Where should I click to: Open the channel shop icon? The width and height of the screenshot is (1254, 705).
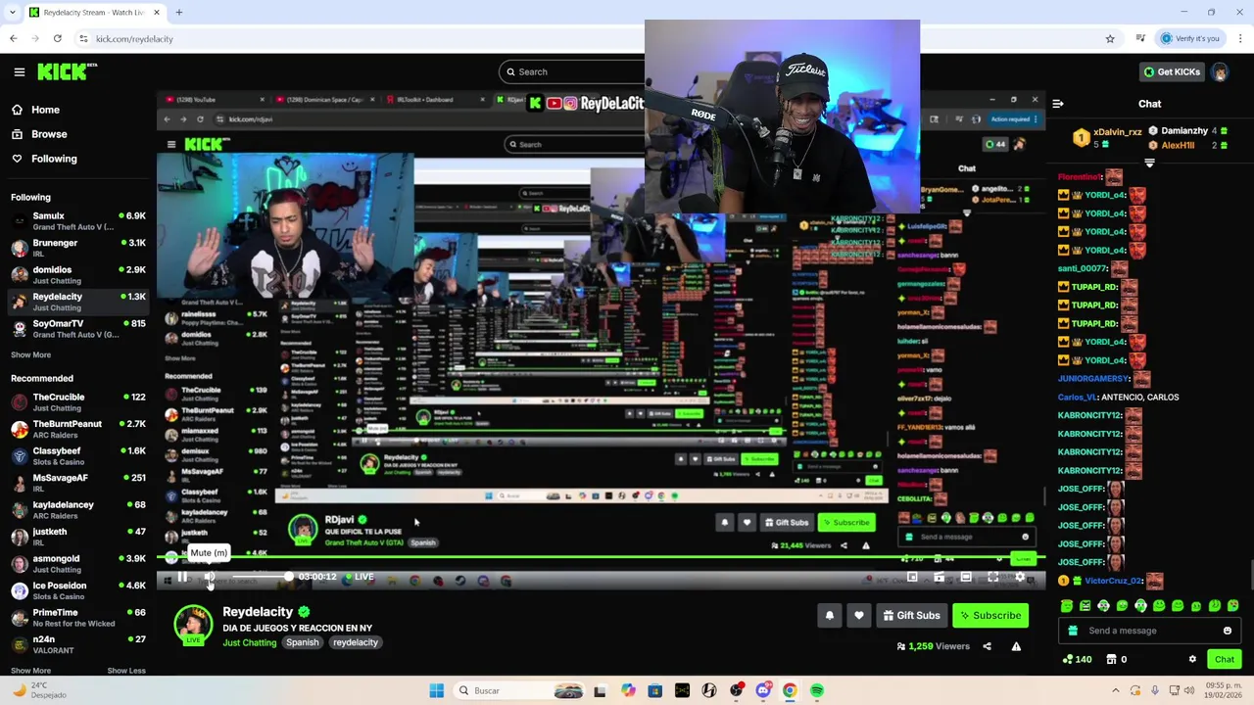[x=1112, y=659]
